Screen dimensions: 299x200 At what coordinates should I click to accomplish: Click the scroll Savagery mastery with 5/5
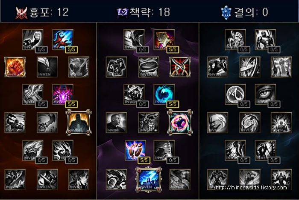(x=164, y=40)
